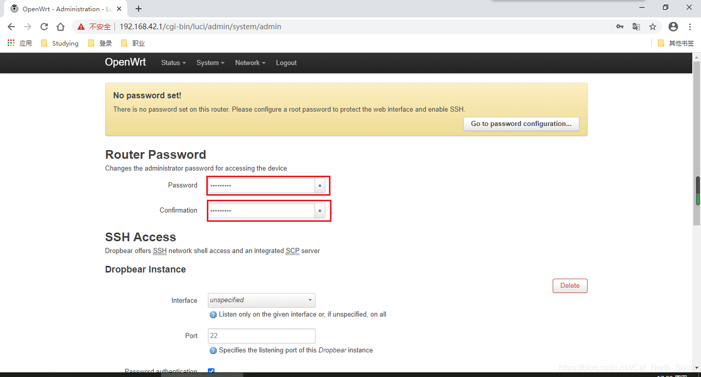
Task: Click the scrollbar up arrow
Action: (x=697, y=56)
